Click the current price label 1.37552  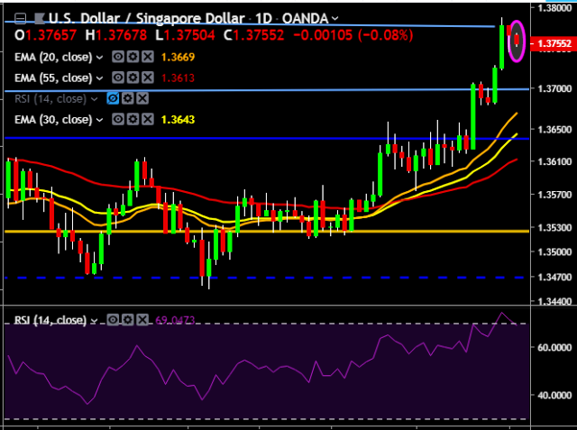click(554, 43)
